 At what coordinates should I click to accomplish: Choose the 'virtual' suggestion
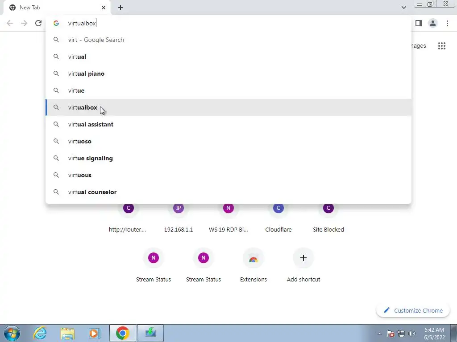[x=228, y=57]
